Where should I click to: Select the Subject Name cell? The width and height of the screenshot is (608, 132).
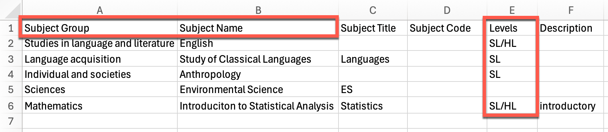258,28
